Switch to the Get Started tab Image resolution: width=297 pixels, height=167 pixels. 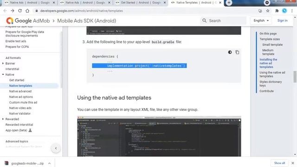[x=138, y=3]
